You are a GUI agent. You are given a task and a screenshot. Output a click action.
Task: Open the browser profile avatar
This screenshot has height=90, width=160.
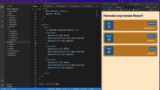(x=155, y=7)
